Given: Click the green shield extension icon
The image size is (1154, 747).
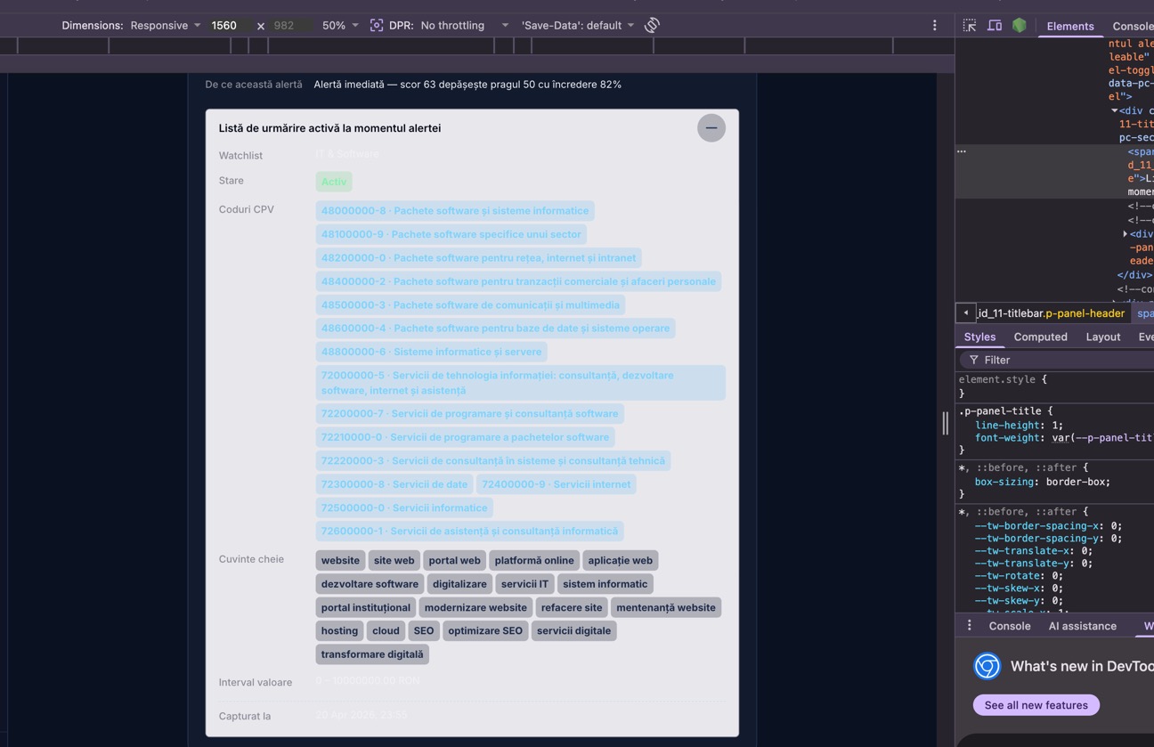Looking at the screenshot, I should (x=1020, y=25).
